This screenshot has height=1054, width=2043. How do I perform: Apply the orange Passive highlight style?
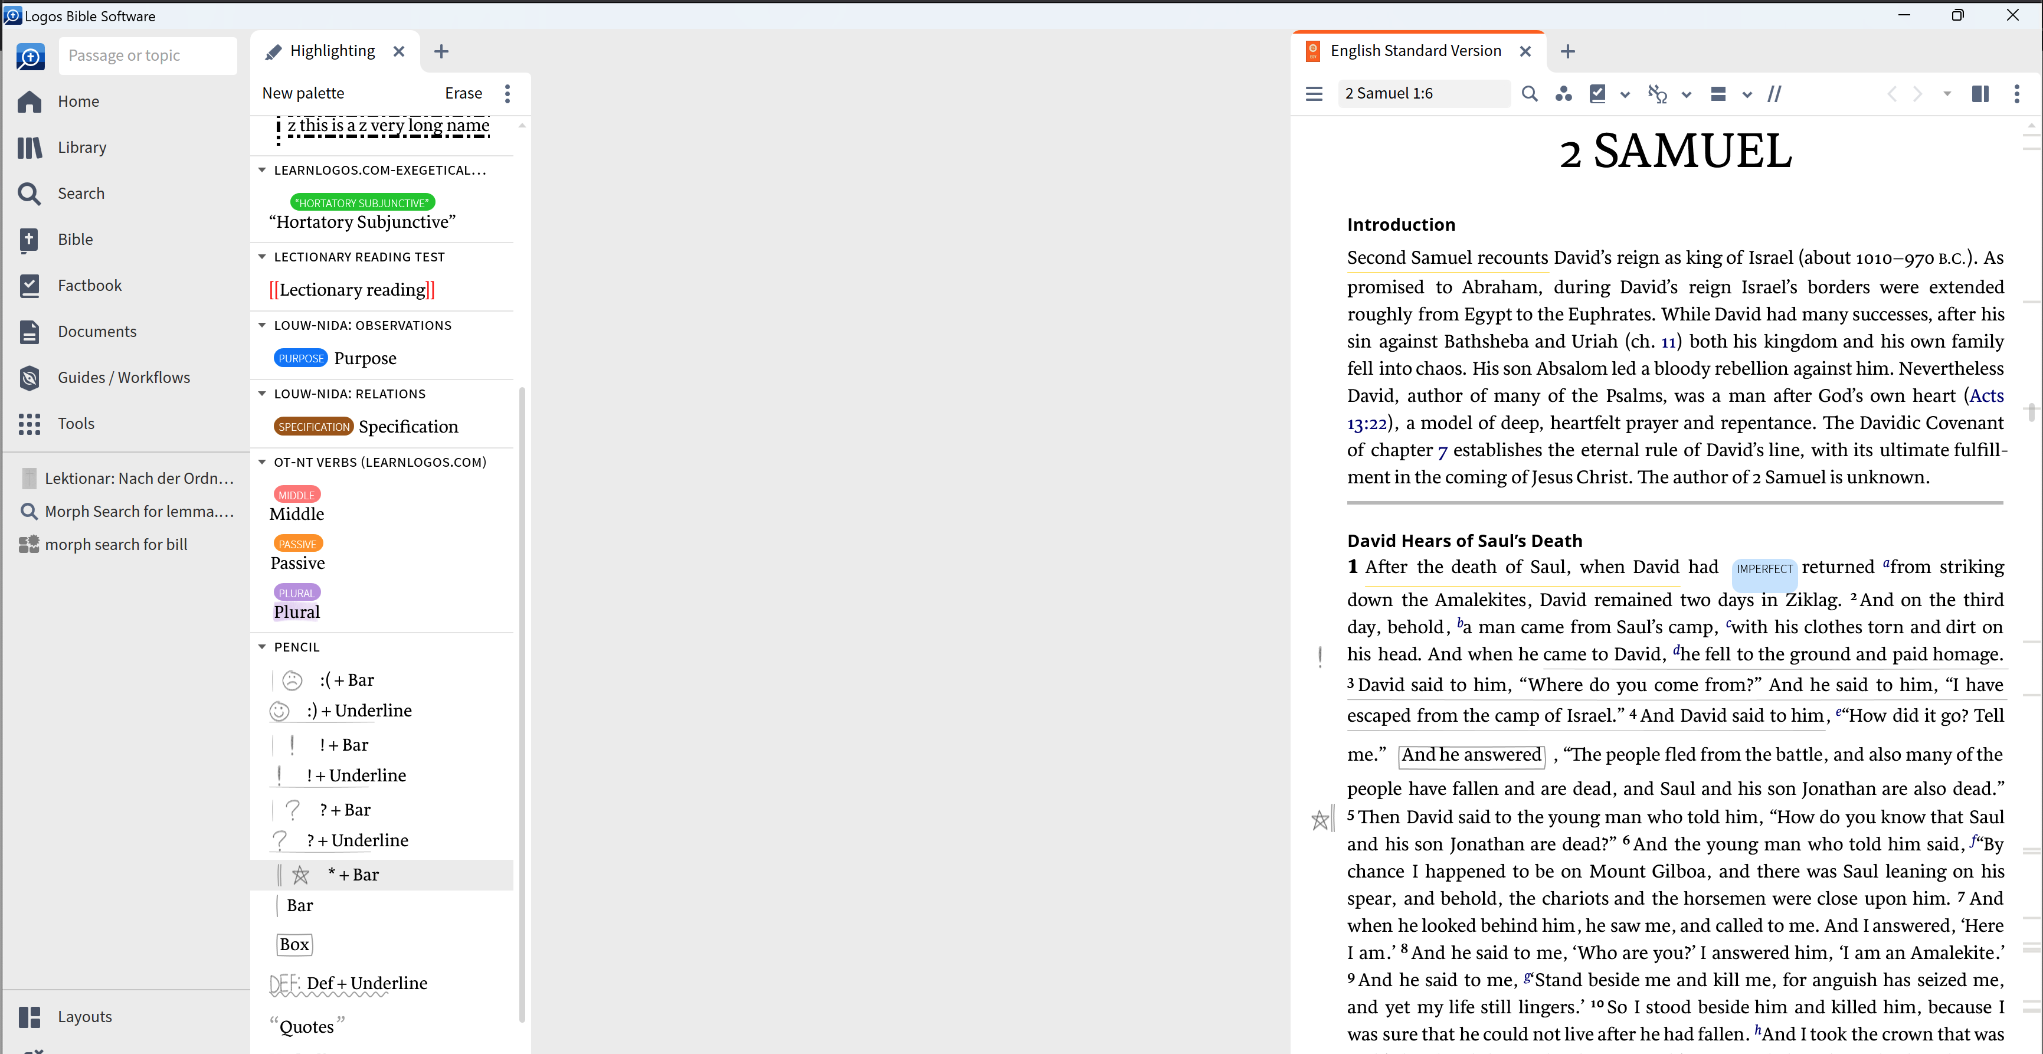297,554
